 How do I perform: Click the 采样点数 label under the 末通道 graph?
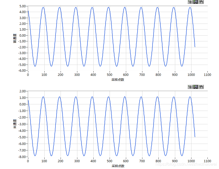point(118,166)
